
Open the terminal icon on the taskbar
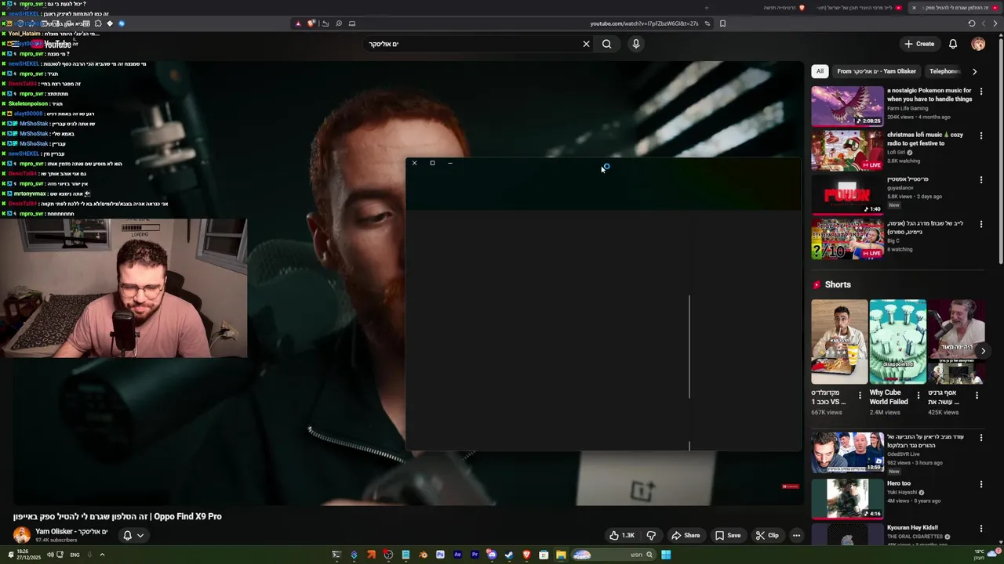pos(336,555)
